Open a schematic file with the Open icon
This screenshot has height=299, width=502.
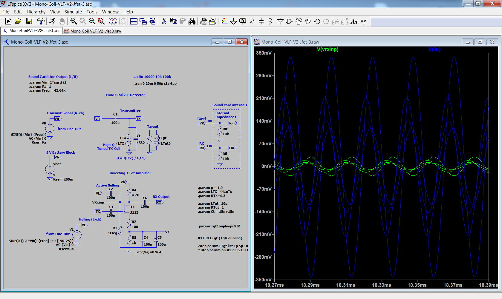[18, 21]
